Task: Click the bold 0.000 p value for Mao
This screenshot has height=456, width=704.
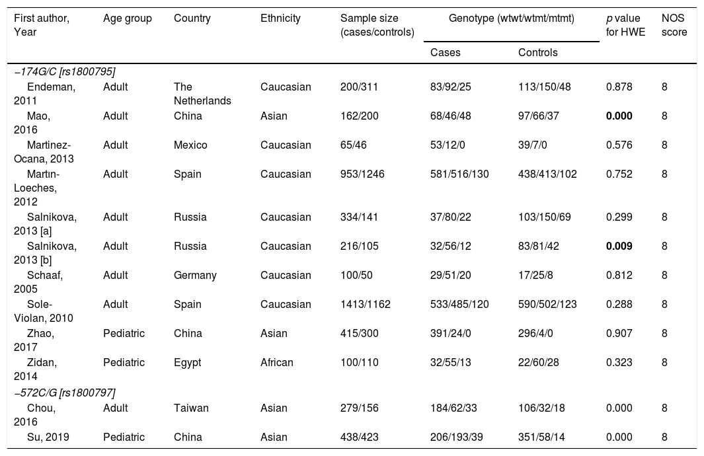Action: tap(619, 116)
